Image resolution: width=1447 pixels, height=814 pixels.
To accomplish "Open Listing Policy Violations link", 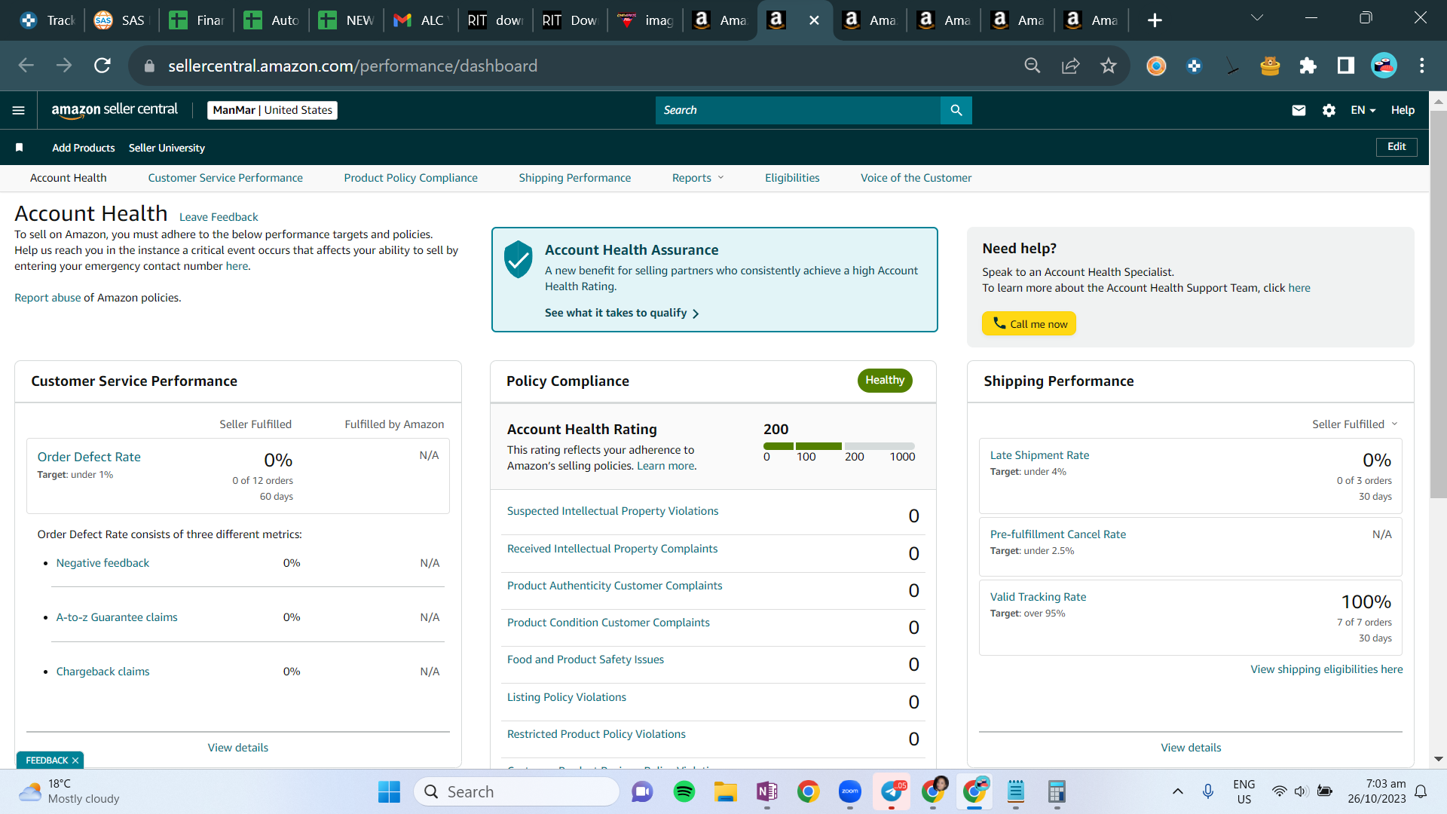I will coord(567,697).
